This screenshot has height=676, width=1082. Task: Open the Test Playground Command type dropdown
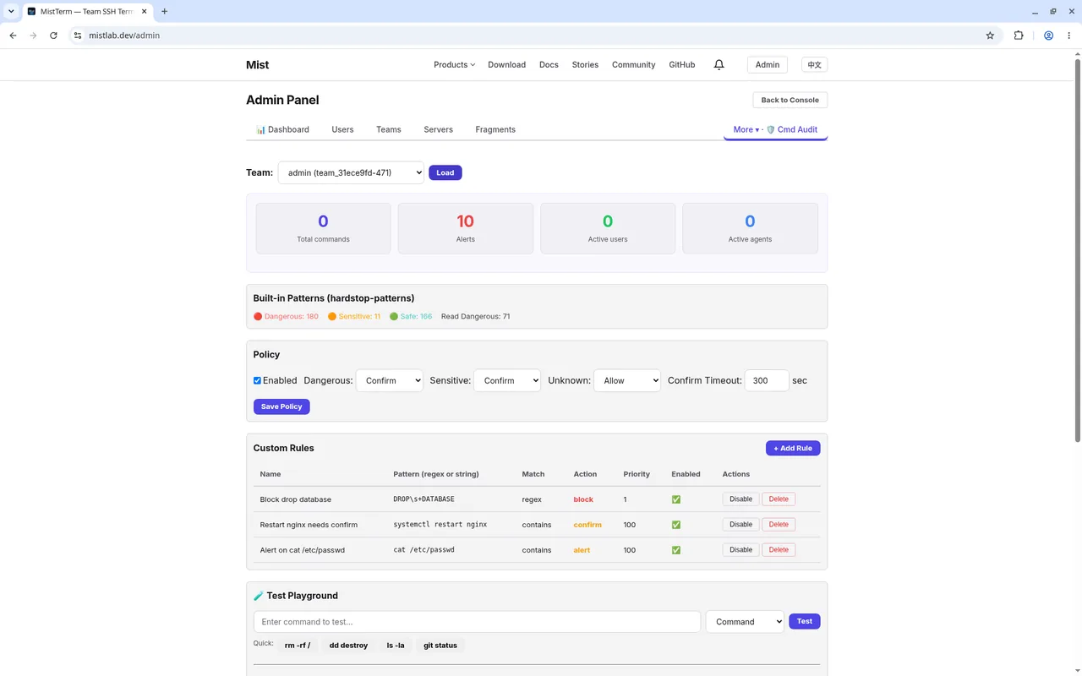[x=745, y=621]
